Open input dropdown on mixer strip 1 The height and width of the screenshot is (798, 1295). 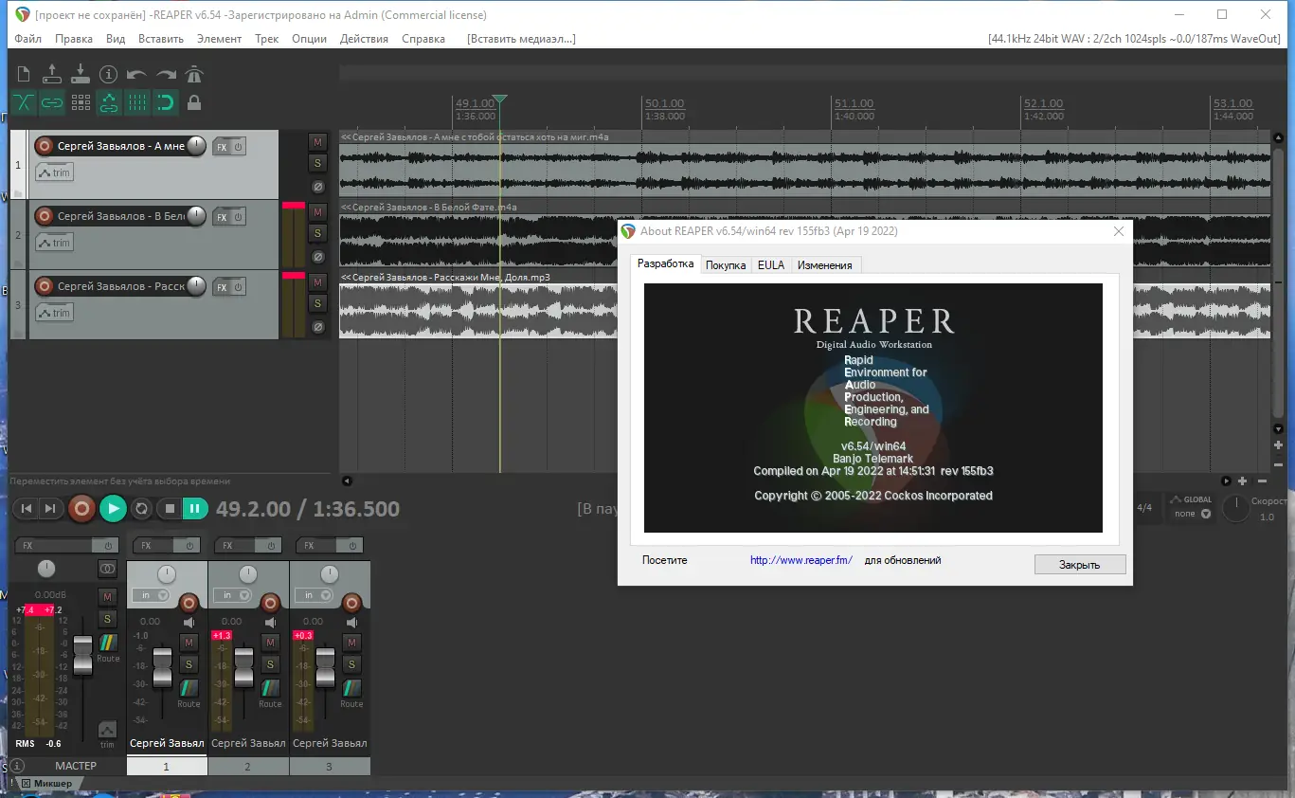[151, 595]
